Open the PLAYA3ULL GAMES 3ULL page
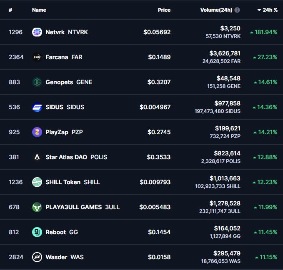 (83, 207)
